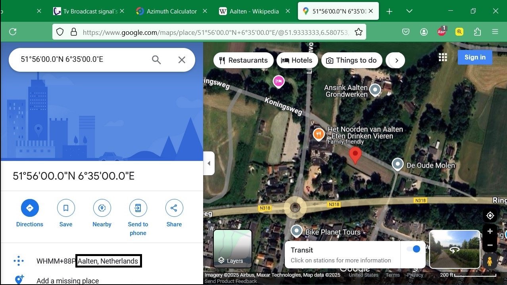Click the Sign in button
The width and height of the screenshot is (507, 285).
(x=475, y=57)
